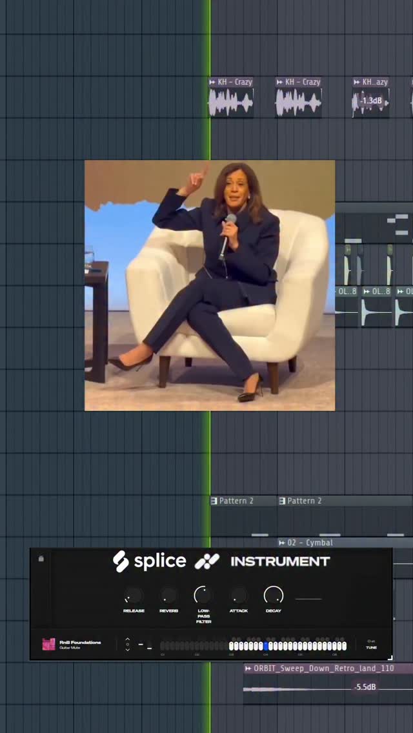Screen dimensions: 413x733
Task: Open the ORBIT_Sweep_Down clip menu icon
Action: click(248, 668)
